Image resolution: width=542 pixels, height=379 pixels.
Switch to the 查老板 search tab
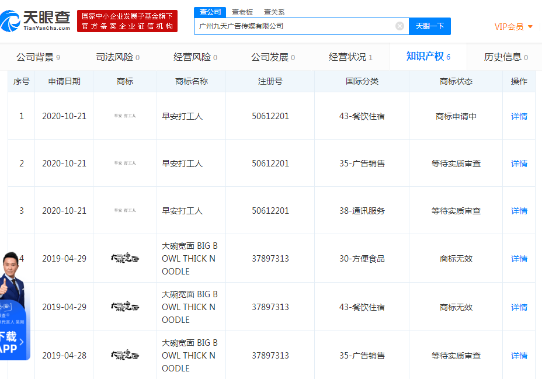pyautogui.click(x=242, y=12)
